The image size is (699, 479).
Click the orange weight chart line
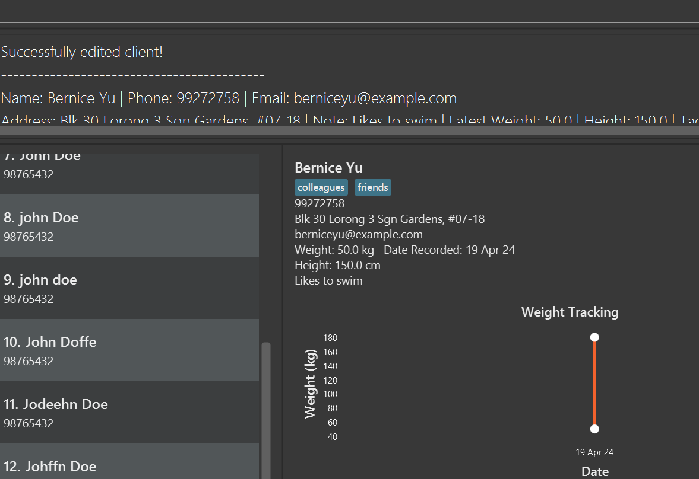tap(594, 384)
